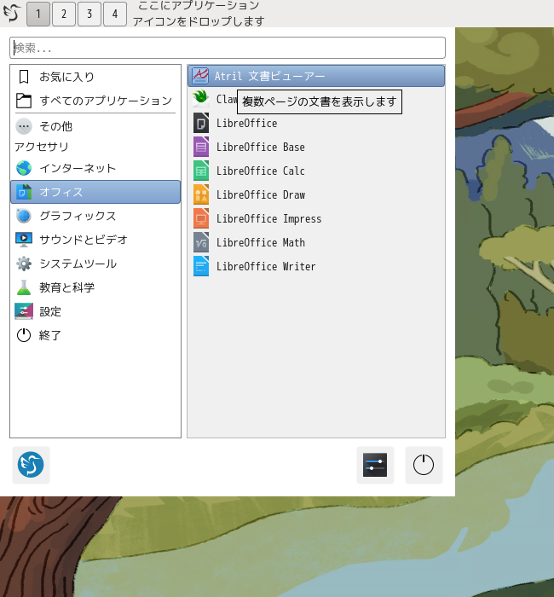The width and height of the screenshot is (554, 597).
Task: Select the インターネット category label
Action: [x=78, y=168]
